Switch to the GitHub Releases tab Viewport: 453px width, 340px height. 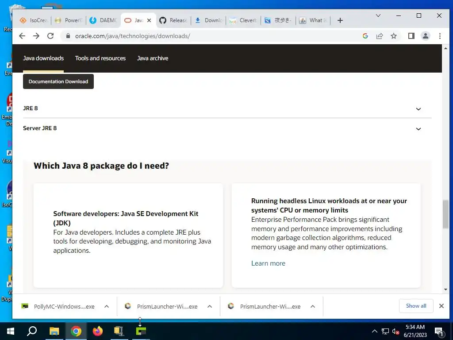173,20
